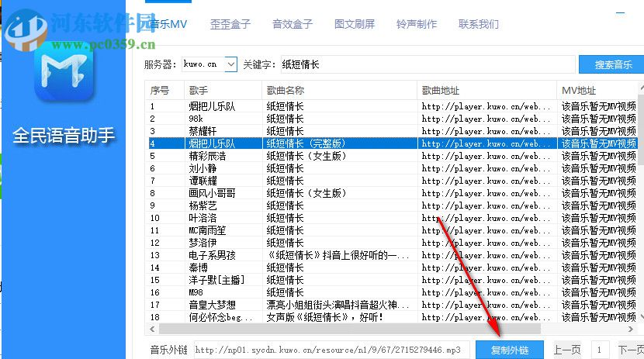Select the row by 电子系男孩
Screen dimensions: 644x359
coord(391,255)
